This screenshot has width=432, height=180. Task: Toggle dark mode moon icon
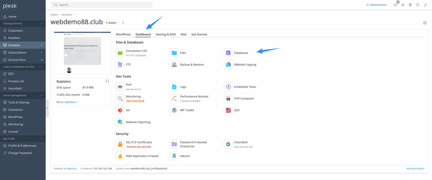424,5
